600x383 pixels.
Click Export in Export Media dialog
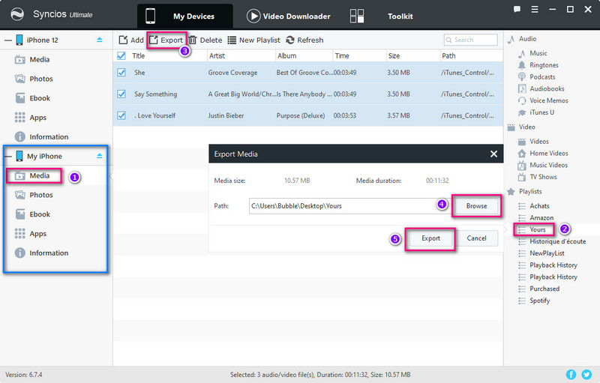[430, 238]
